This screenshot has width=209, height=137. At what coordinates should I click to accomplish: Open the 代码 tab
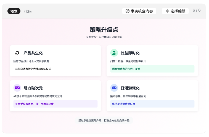tap(28, 11)
